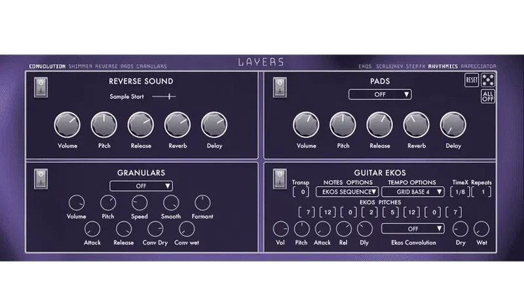Click the Sample Start slider
The image size is (524, 302).
click(164, 97)
